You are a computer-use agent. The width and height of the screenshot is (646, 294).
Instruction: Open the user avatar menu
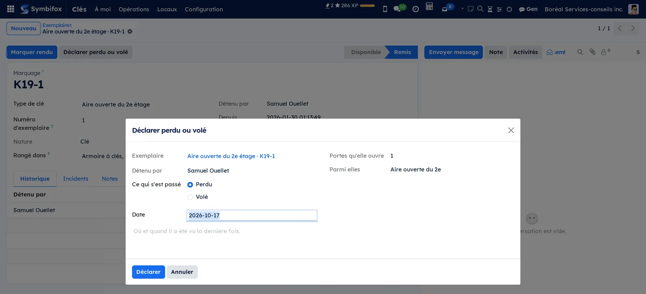coord(633,9)
